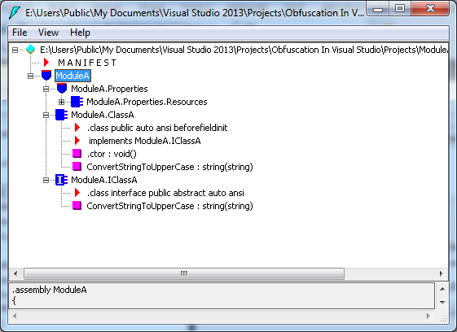Viewport: 457px width, 332px height.
Task: Click the blue shield icon beside ModuleA
Action: pyautogui.click(x=46, y=76)
